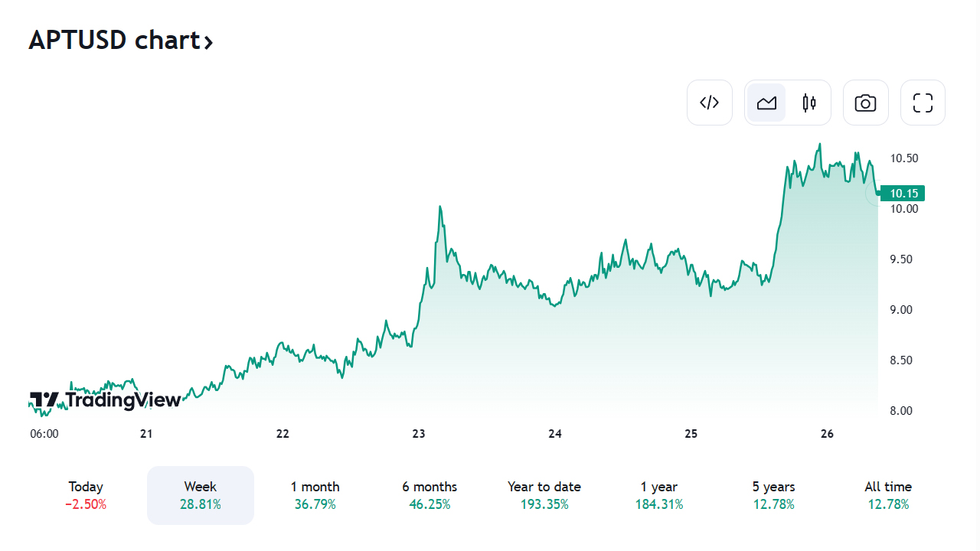Screen dimensions: 980x551
Task: Take a chart snapshot with camera icon
Action: (x=865, y=103)
